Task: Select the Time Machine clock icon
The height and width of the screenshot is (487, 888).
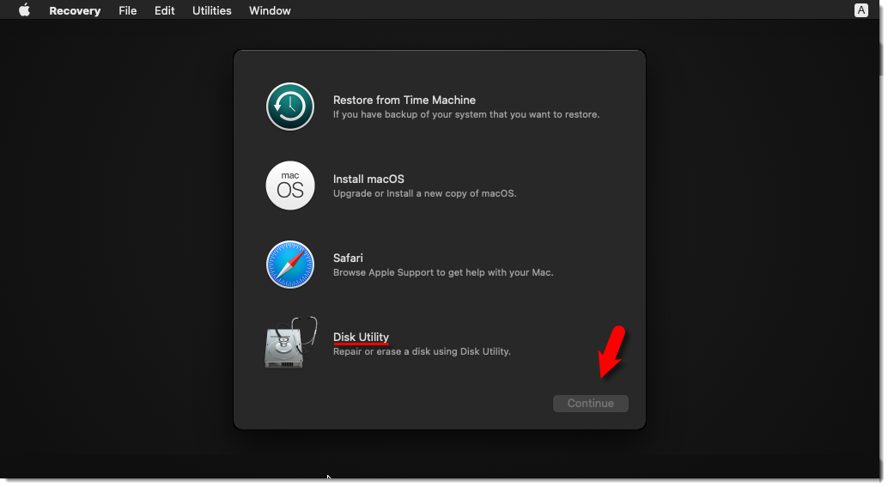Action: (x=290, y=107)
